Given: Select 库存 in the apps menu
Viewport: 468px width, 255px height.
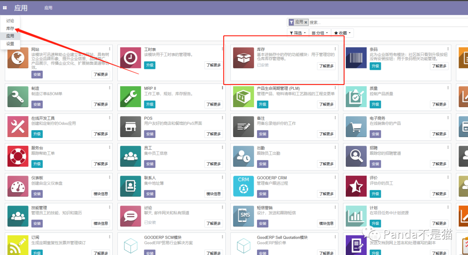Looking at the screenshot, I should 10,28.
